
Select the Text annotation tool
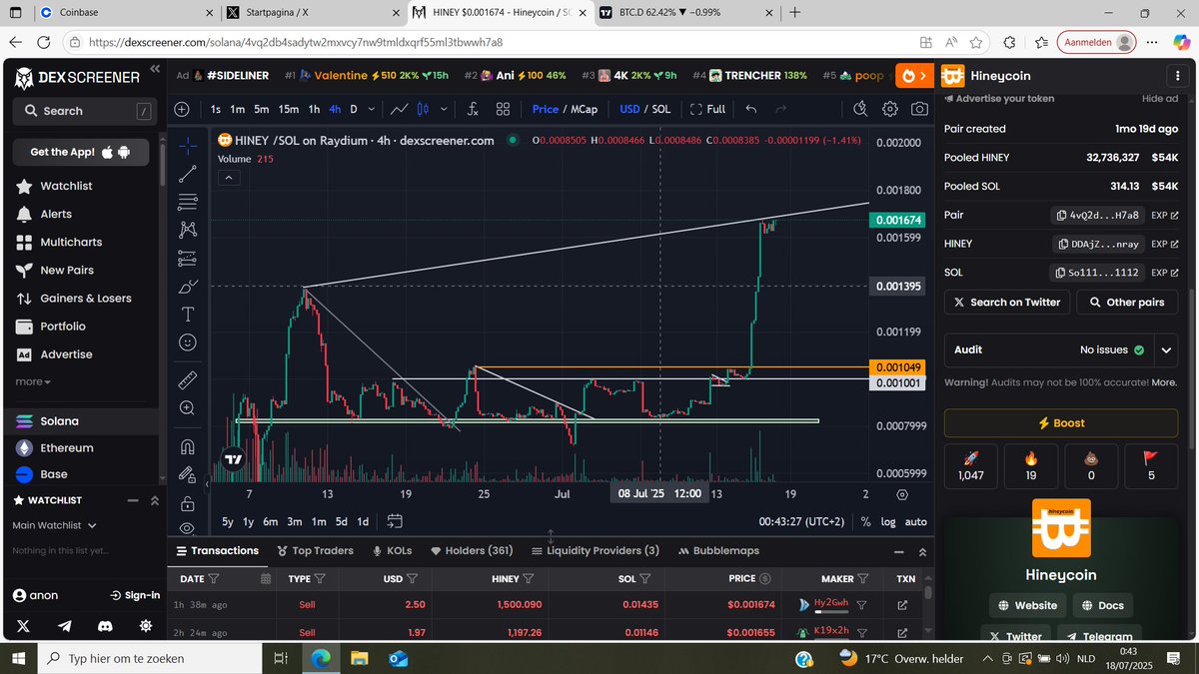(x=188, y=315)
